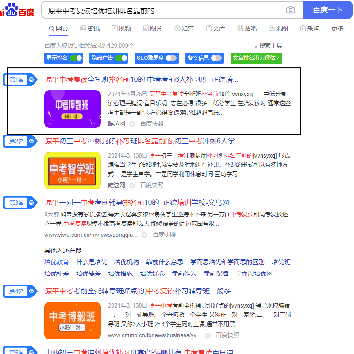The width and height of the screenshot is (354, 354).
Task: Search related term 学而思培优和学而思的区别
Action: click(227, 262)
